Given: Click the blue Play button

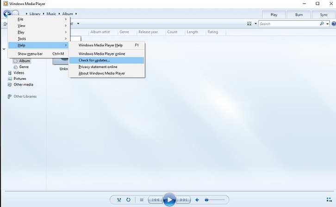Looking at the screenshot, I should (169, 200).
